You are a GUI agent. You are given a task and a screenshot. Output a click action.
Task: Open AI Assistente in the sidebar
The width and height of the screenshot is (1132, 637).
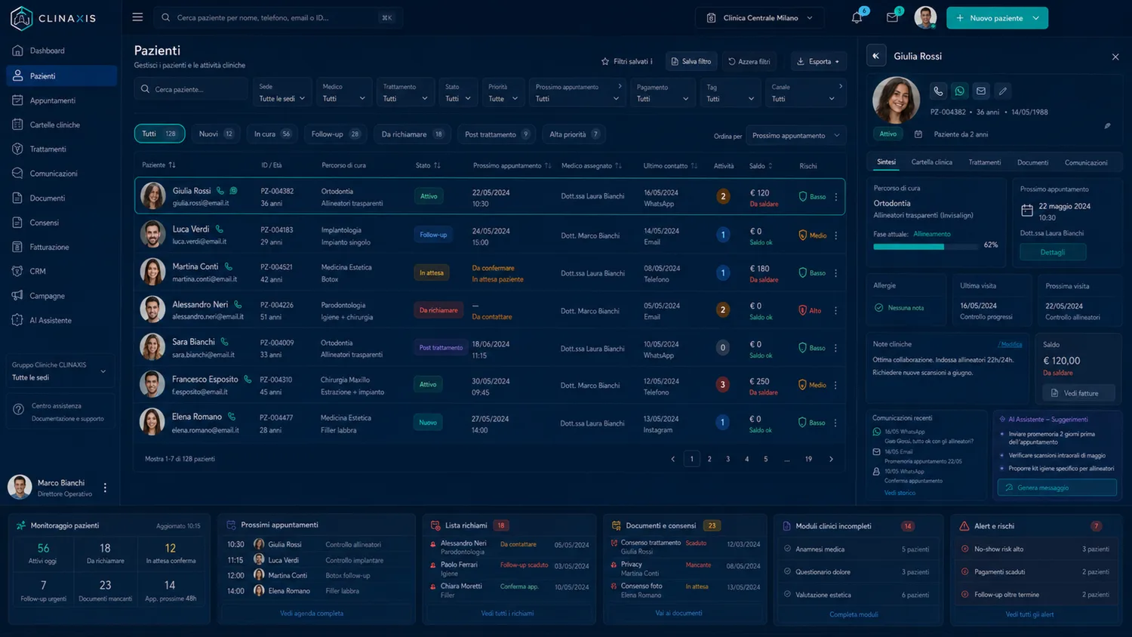(61, 320)
